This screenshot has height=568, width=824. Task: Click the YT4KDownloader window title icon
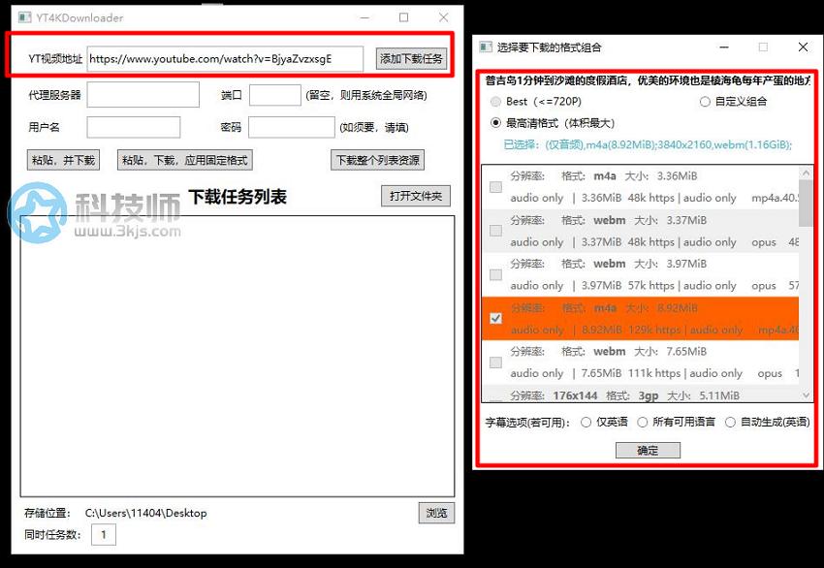pos(24,17)
